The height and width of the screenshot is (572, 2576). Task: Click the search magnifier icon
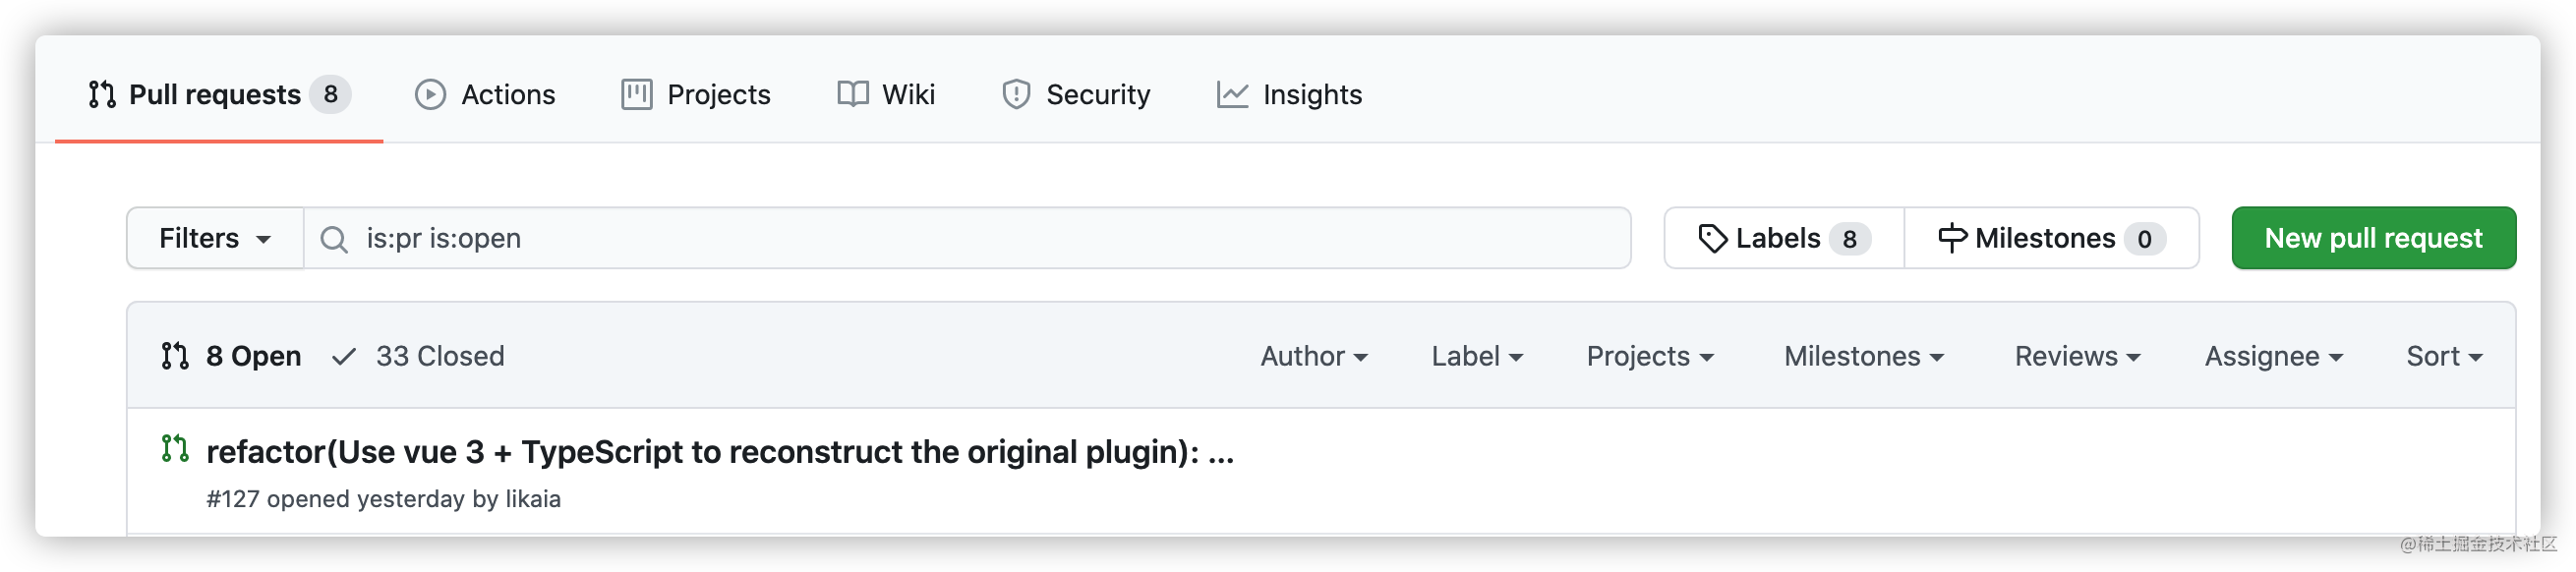334,239
